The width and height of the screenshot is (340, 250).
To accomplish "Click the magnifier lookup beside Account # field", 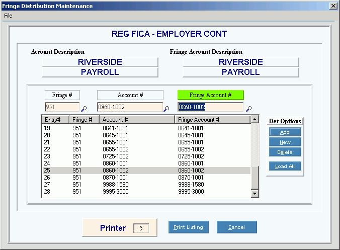I will (x=166, y=109).
